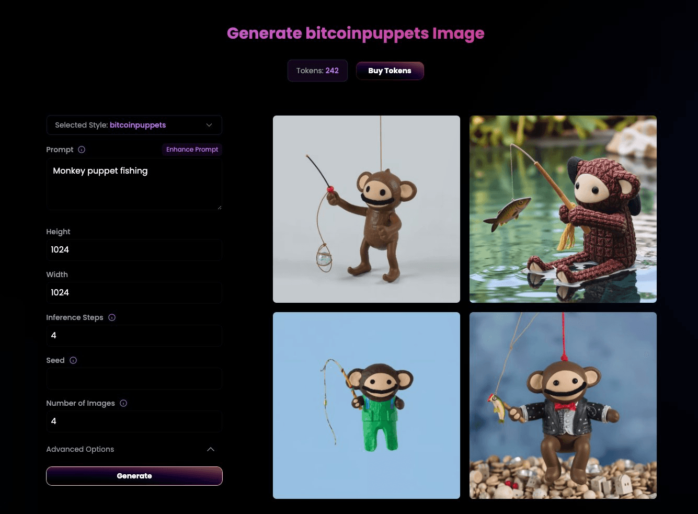Click the Tokens: 242 balance badge
Screen dimensions: 698x514
coord(317,71)
